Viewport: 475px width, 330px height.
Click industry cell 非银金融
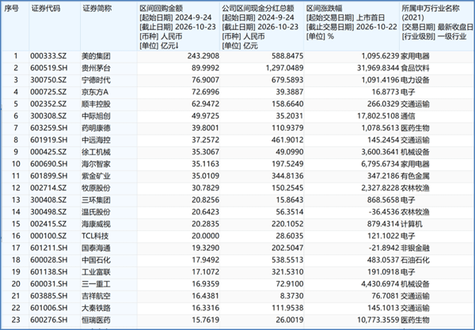415,248
